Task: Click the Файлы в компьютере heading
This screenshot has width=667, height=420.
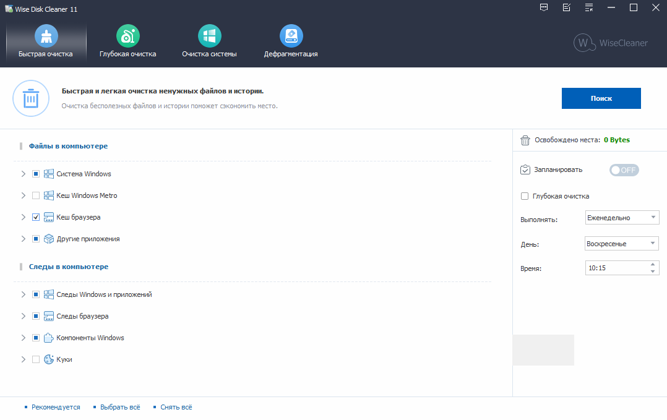Action: tap(68, 146)
